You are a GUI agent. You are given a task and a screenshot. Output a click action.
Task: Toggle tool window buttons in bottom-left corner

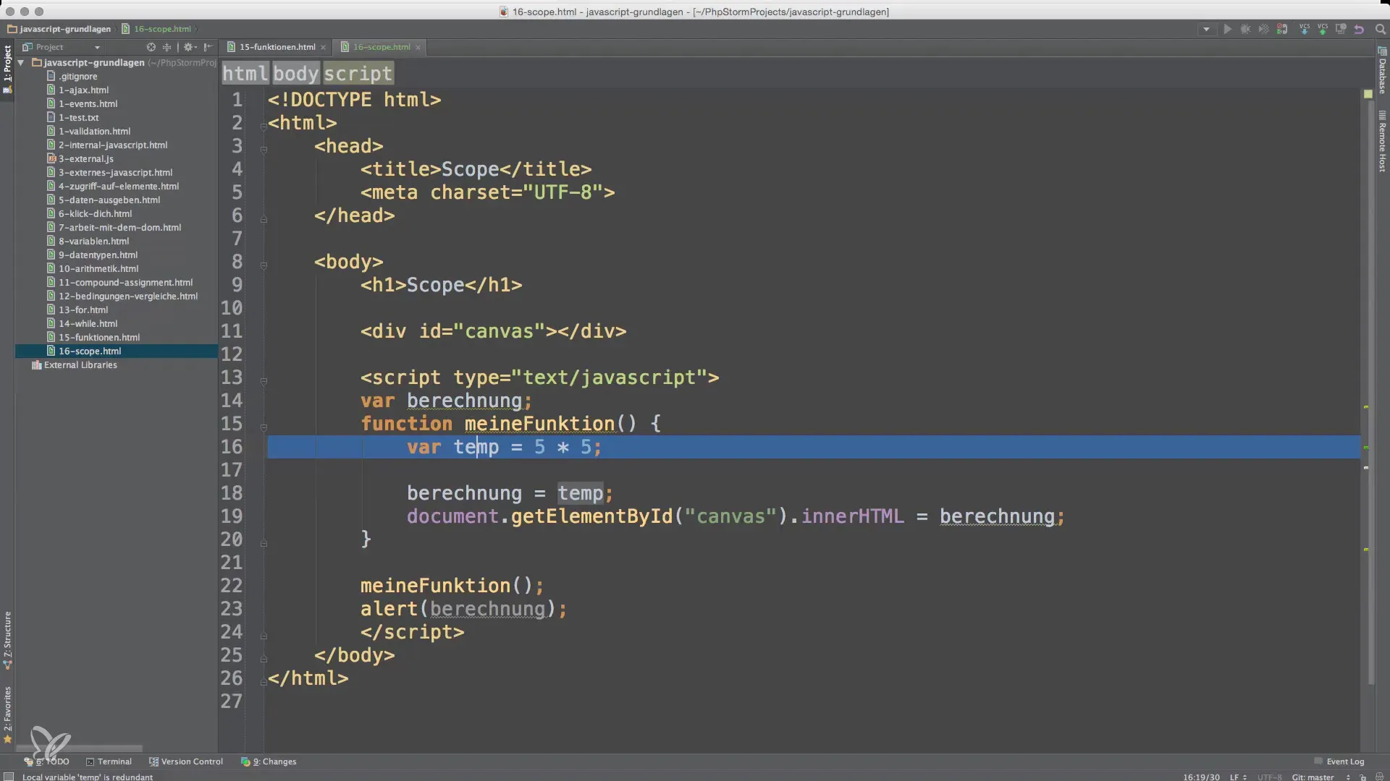tap(9, 776)
